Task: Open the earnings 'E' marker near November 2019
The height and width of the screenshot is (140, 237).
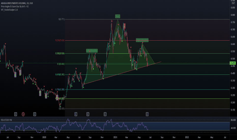Action: 35,114
